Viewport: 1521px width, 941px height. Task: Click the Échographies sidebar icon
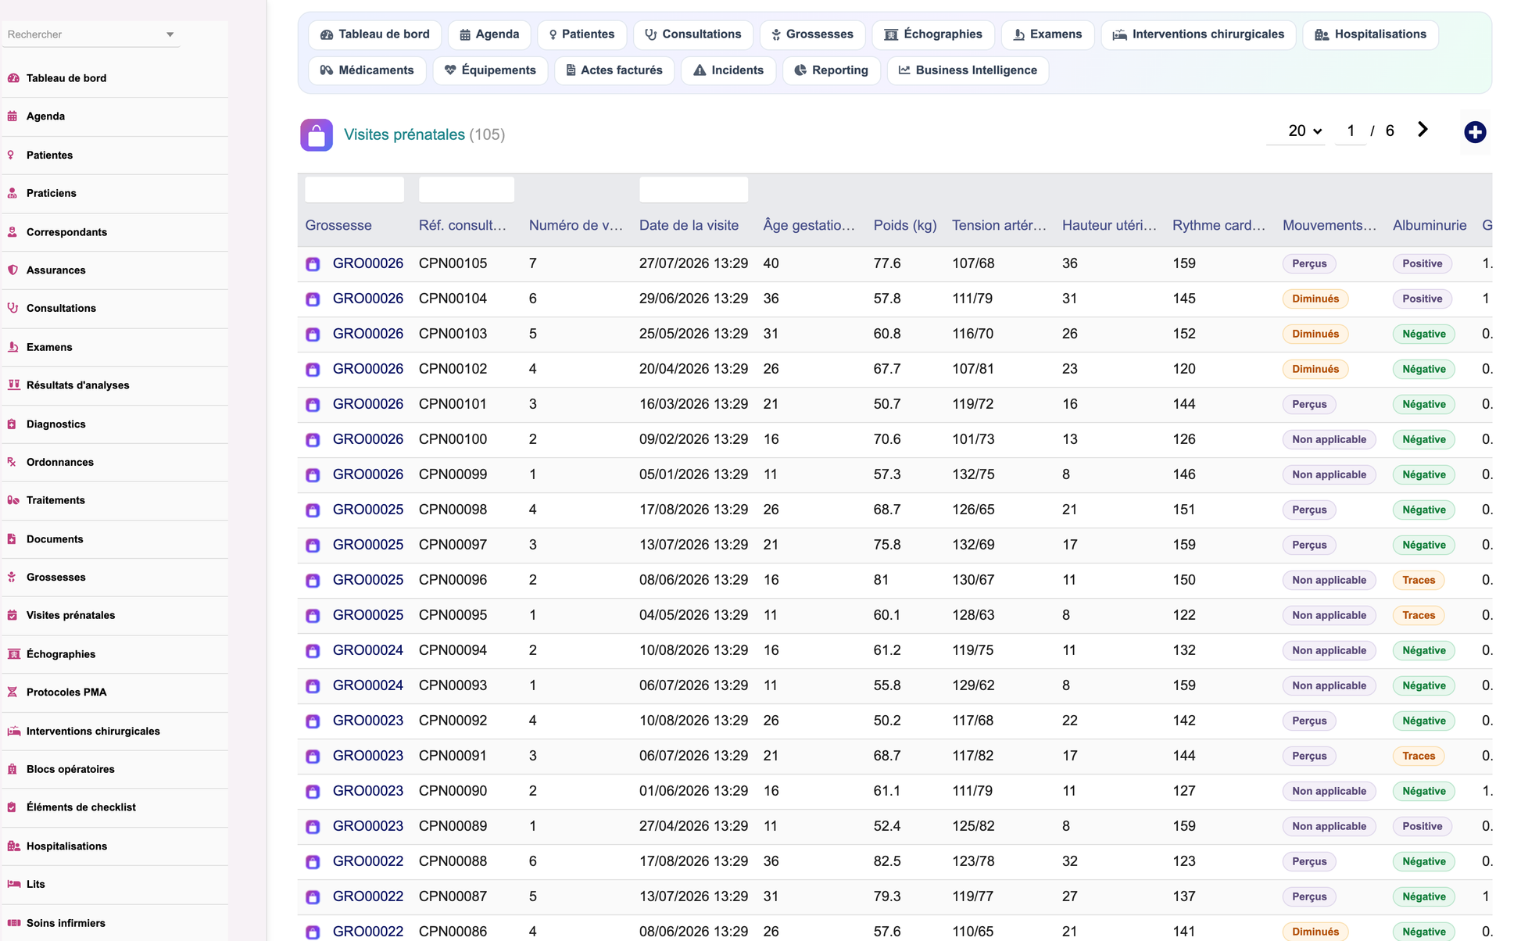[13, 654]
